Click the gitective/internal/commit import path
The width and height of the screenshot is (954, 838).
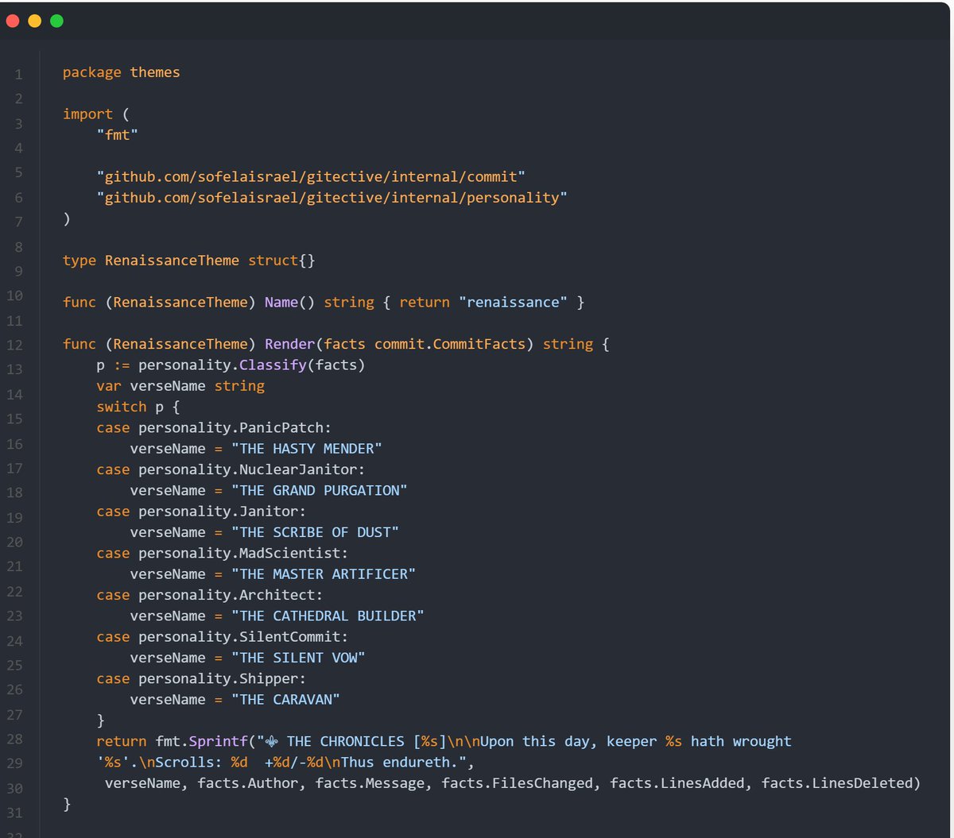coord(312,176)
